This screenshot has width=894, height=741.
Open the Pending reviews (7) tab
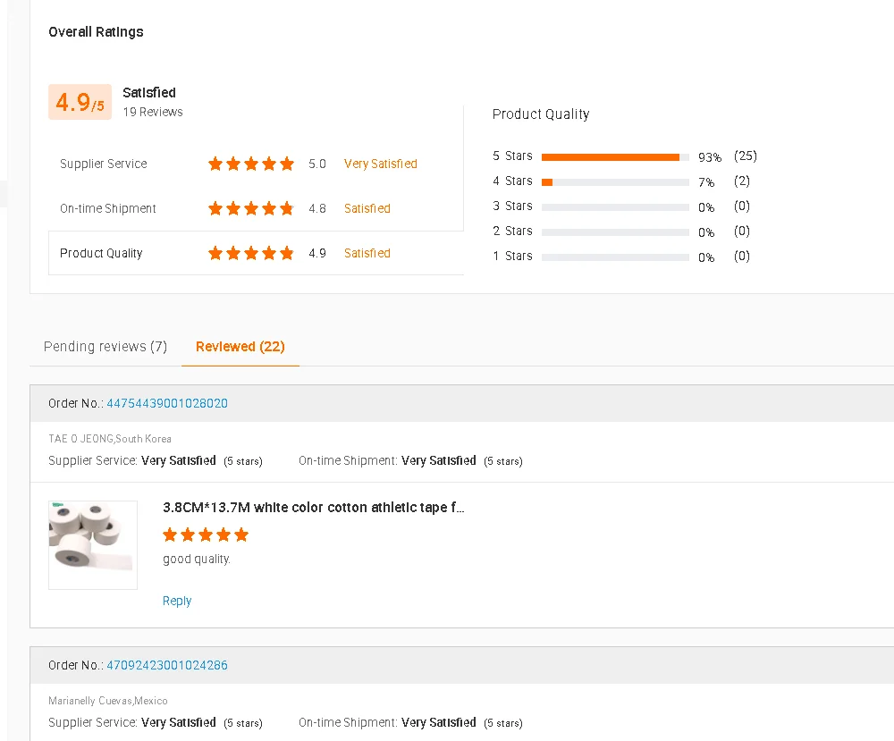click(105, 347)
